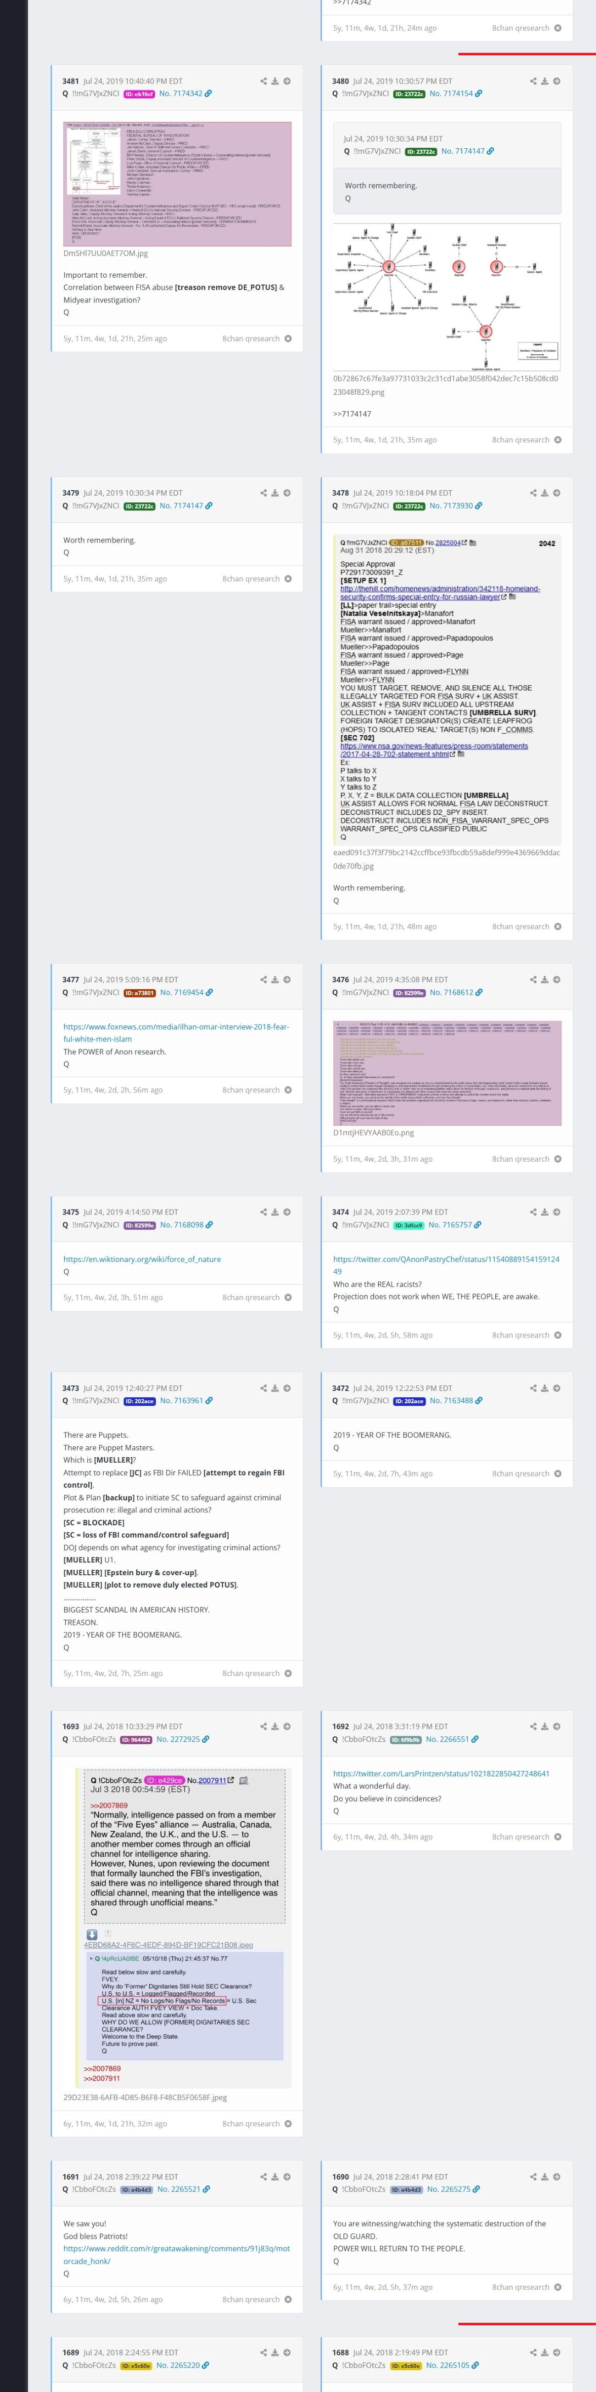Open the network diagram image in post 3480
Viewport: 596px width, 2392px height.
pos(446,297)
